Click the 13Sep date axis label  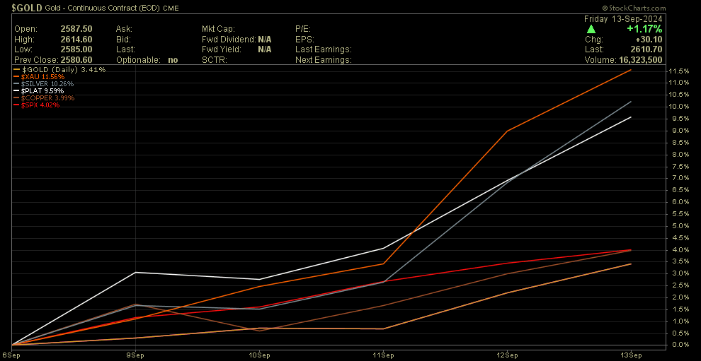click(x=631, y=355)
